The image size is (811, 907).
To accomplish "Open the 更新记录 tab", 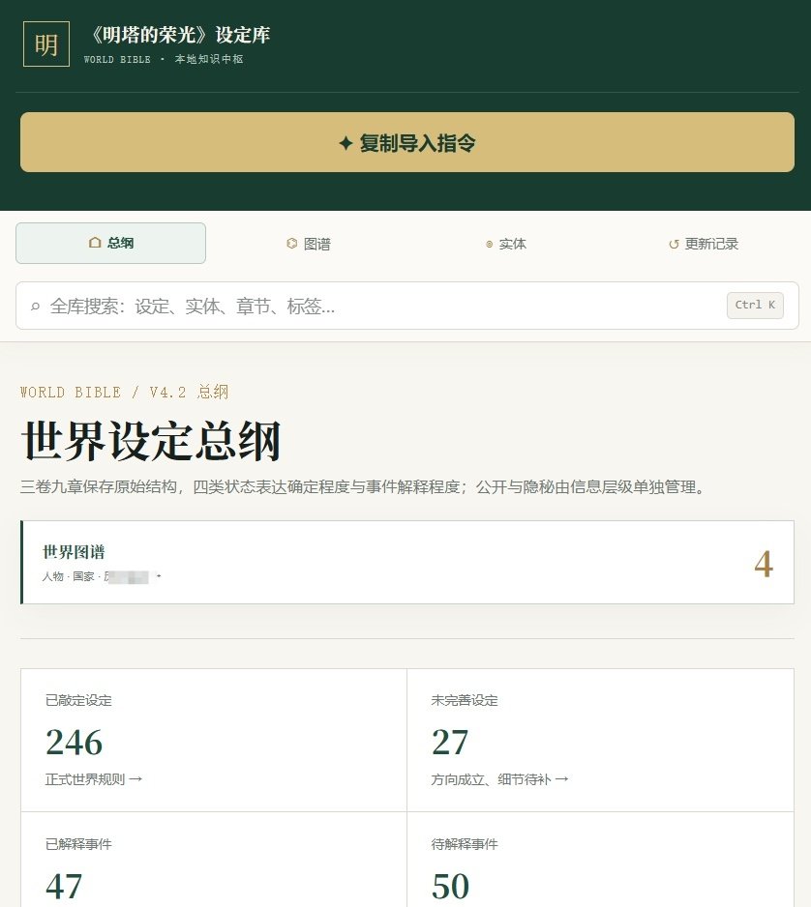I will 704,244.
